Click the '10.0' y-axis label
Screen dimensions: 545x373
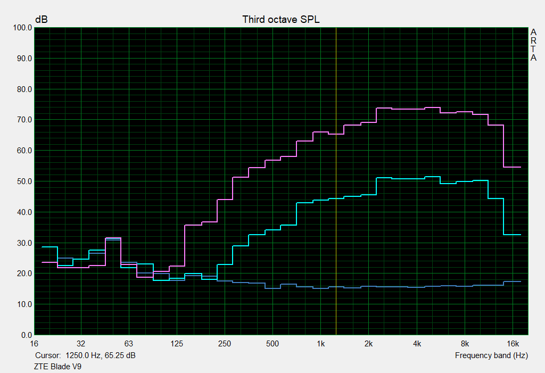[24, 304]
